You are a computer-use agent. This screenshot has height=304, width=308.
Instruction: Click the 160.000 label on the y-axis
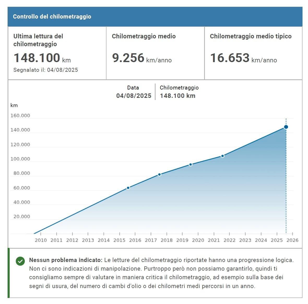coord(20,116)
